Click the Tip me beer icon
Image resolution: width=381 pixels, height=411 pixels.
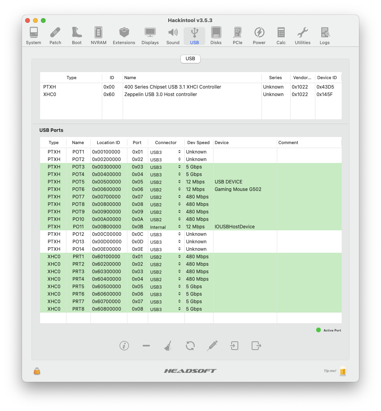pos(343,371)
